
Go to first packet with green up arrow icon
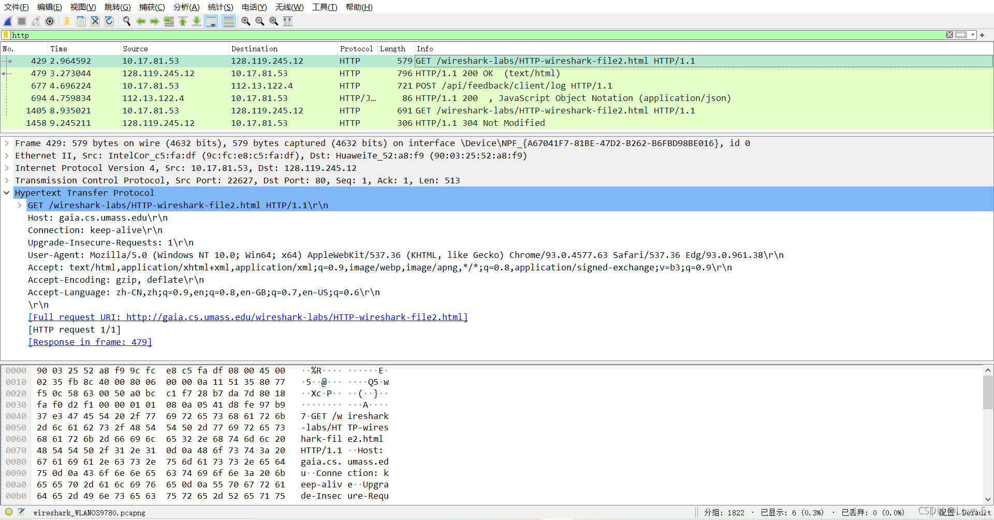pos(183,21)
